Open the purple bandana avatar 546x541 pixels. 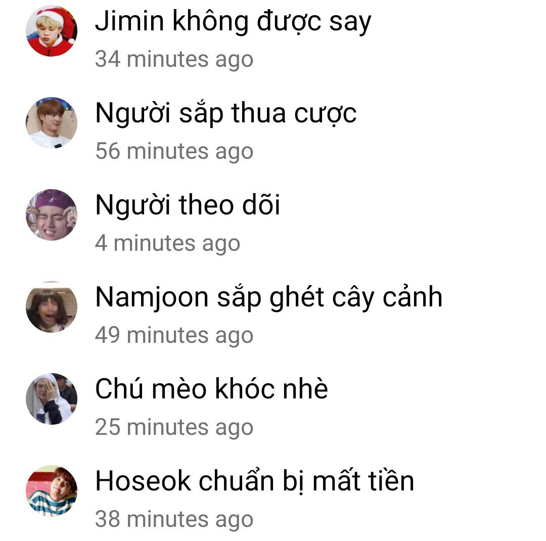(x=52, y=214)
